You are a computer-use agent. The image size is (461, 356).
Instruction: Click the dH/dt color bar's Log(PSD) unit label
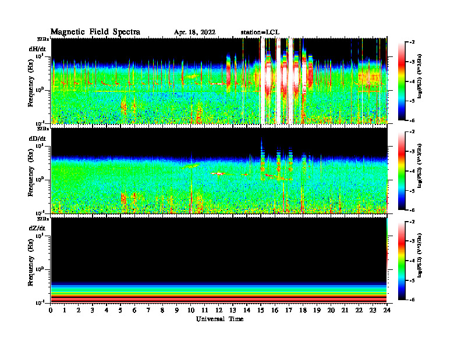[420, 76]
